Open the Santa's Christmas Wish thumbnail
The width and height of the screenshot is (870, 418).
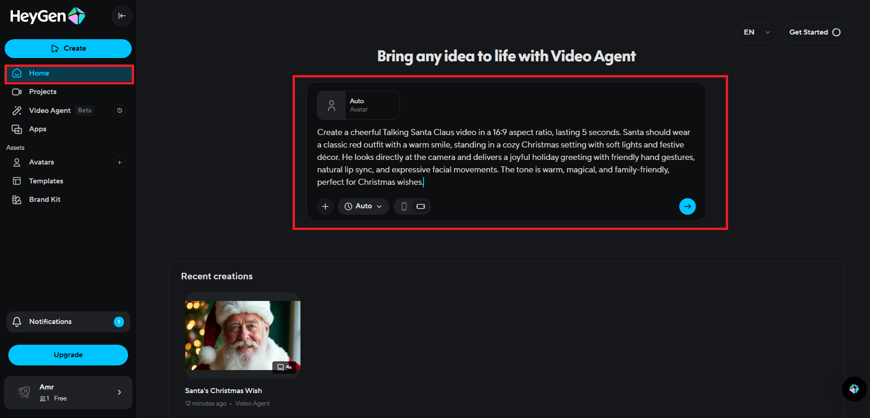pos(242,336)
